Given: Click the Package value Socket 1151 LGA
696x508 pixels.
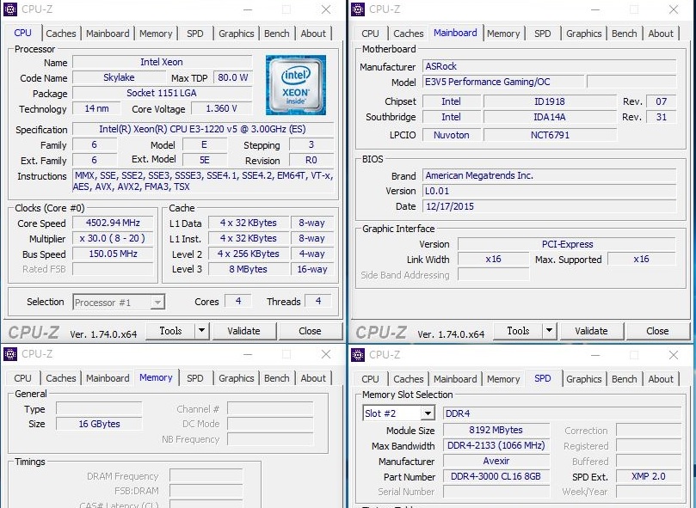Looking at the screenshot, I should [x=162, y=93].
